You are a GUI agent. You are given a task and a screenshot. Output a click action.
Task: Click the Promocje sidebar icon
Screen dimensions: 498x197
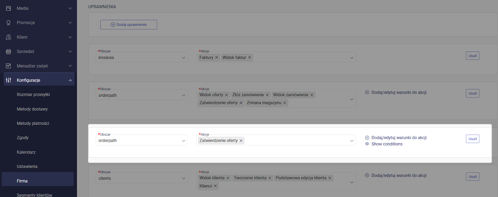coord(8,23)
